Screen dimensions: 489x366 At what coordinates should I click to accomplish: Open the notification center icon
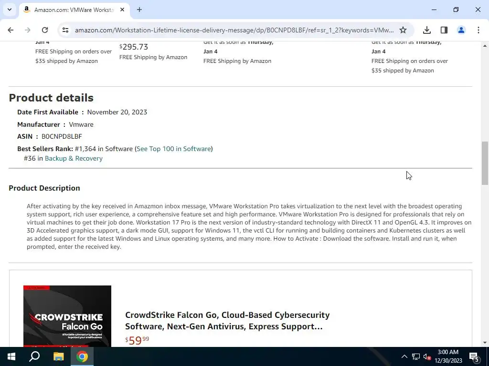point(474,356)
